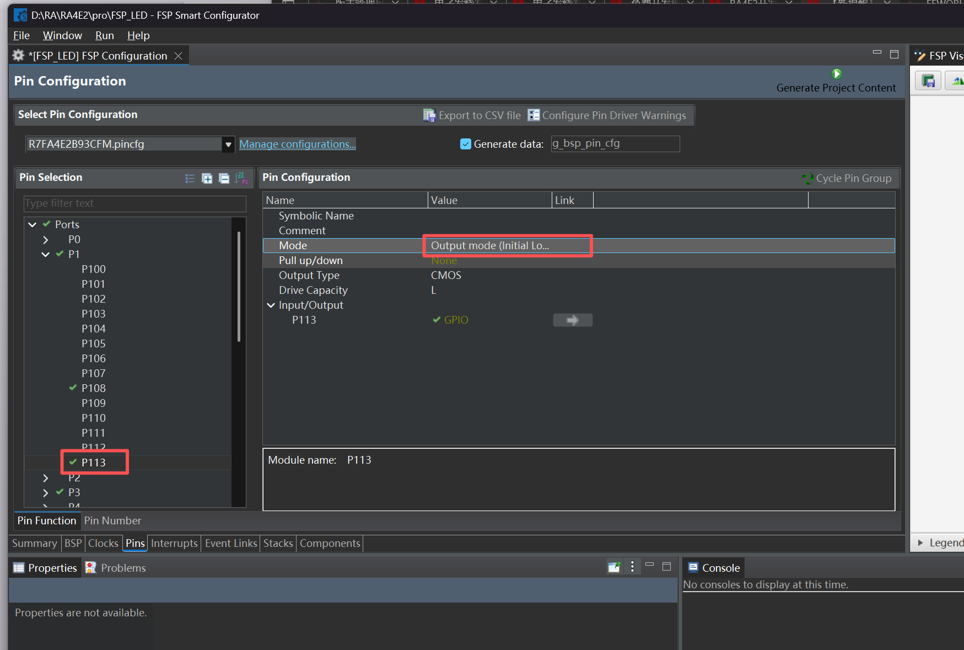Minimize the Properties panel

(x=649, y=565)
